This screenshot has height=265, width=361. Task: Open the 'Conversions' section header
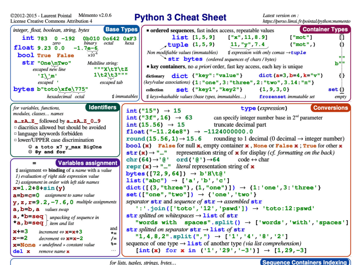(x=330, y=108)
